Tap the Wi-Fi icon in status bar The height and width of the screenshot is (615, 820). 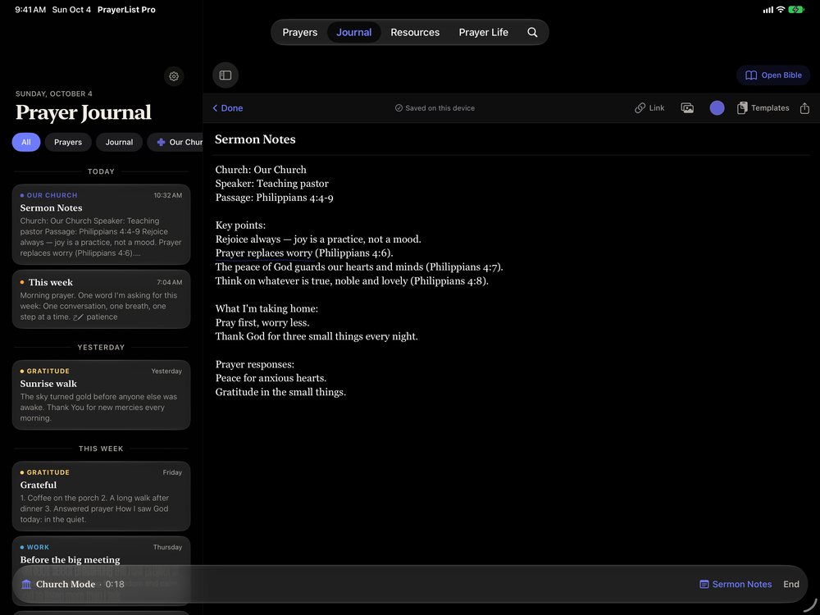coord(781,9)
